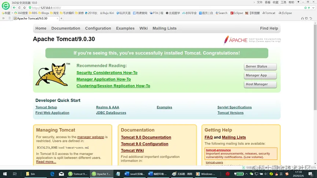Open Tomcat 9.0 Configuration link
The image size is (317, 178).
tap(144, 144)
